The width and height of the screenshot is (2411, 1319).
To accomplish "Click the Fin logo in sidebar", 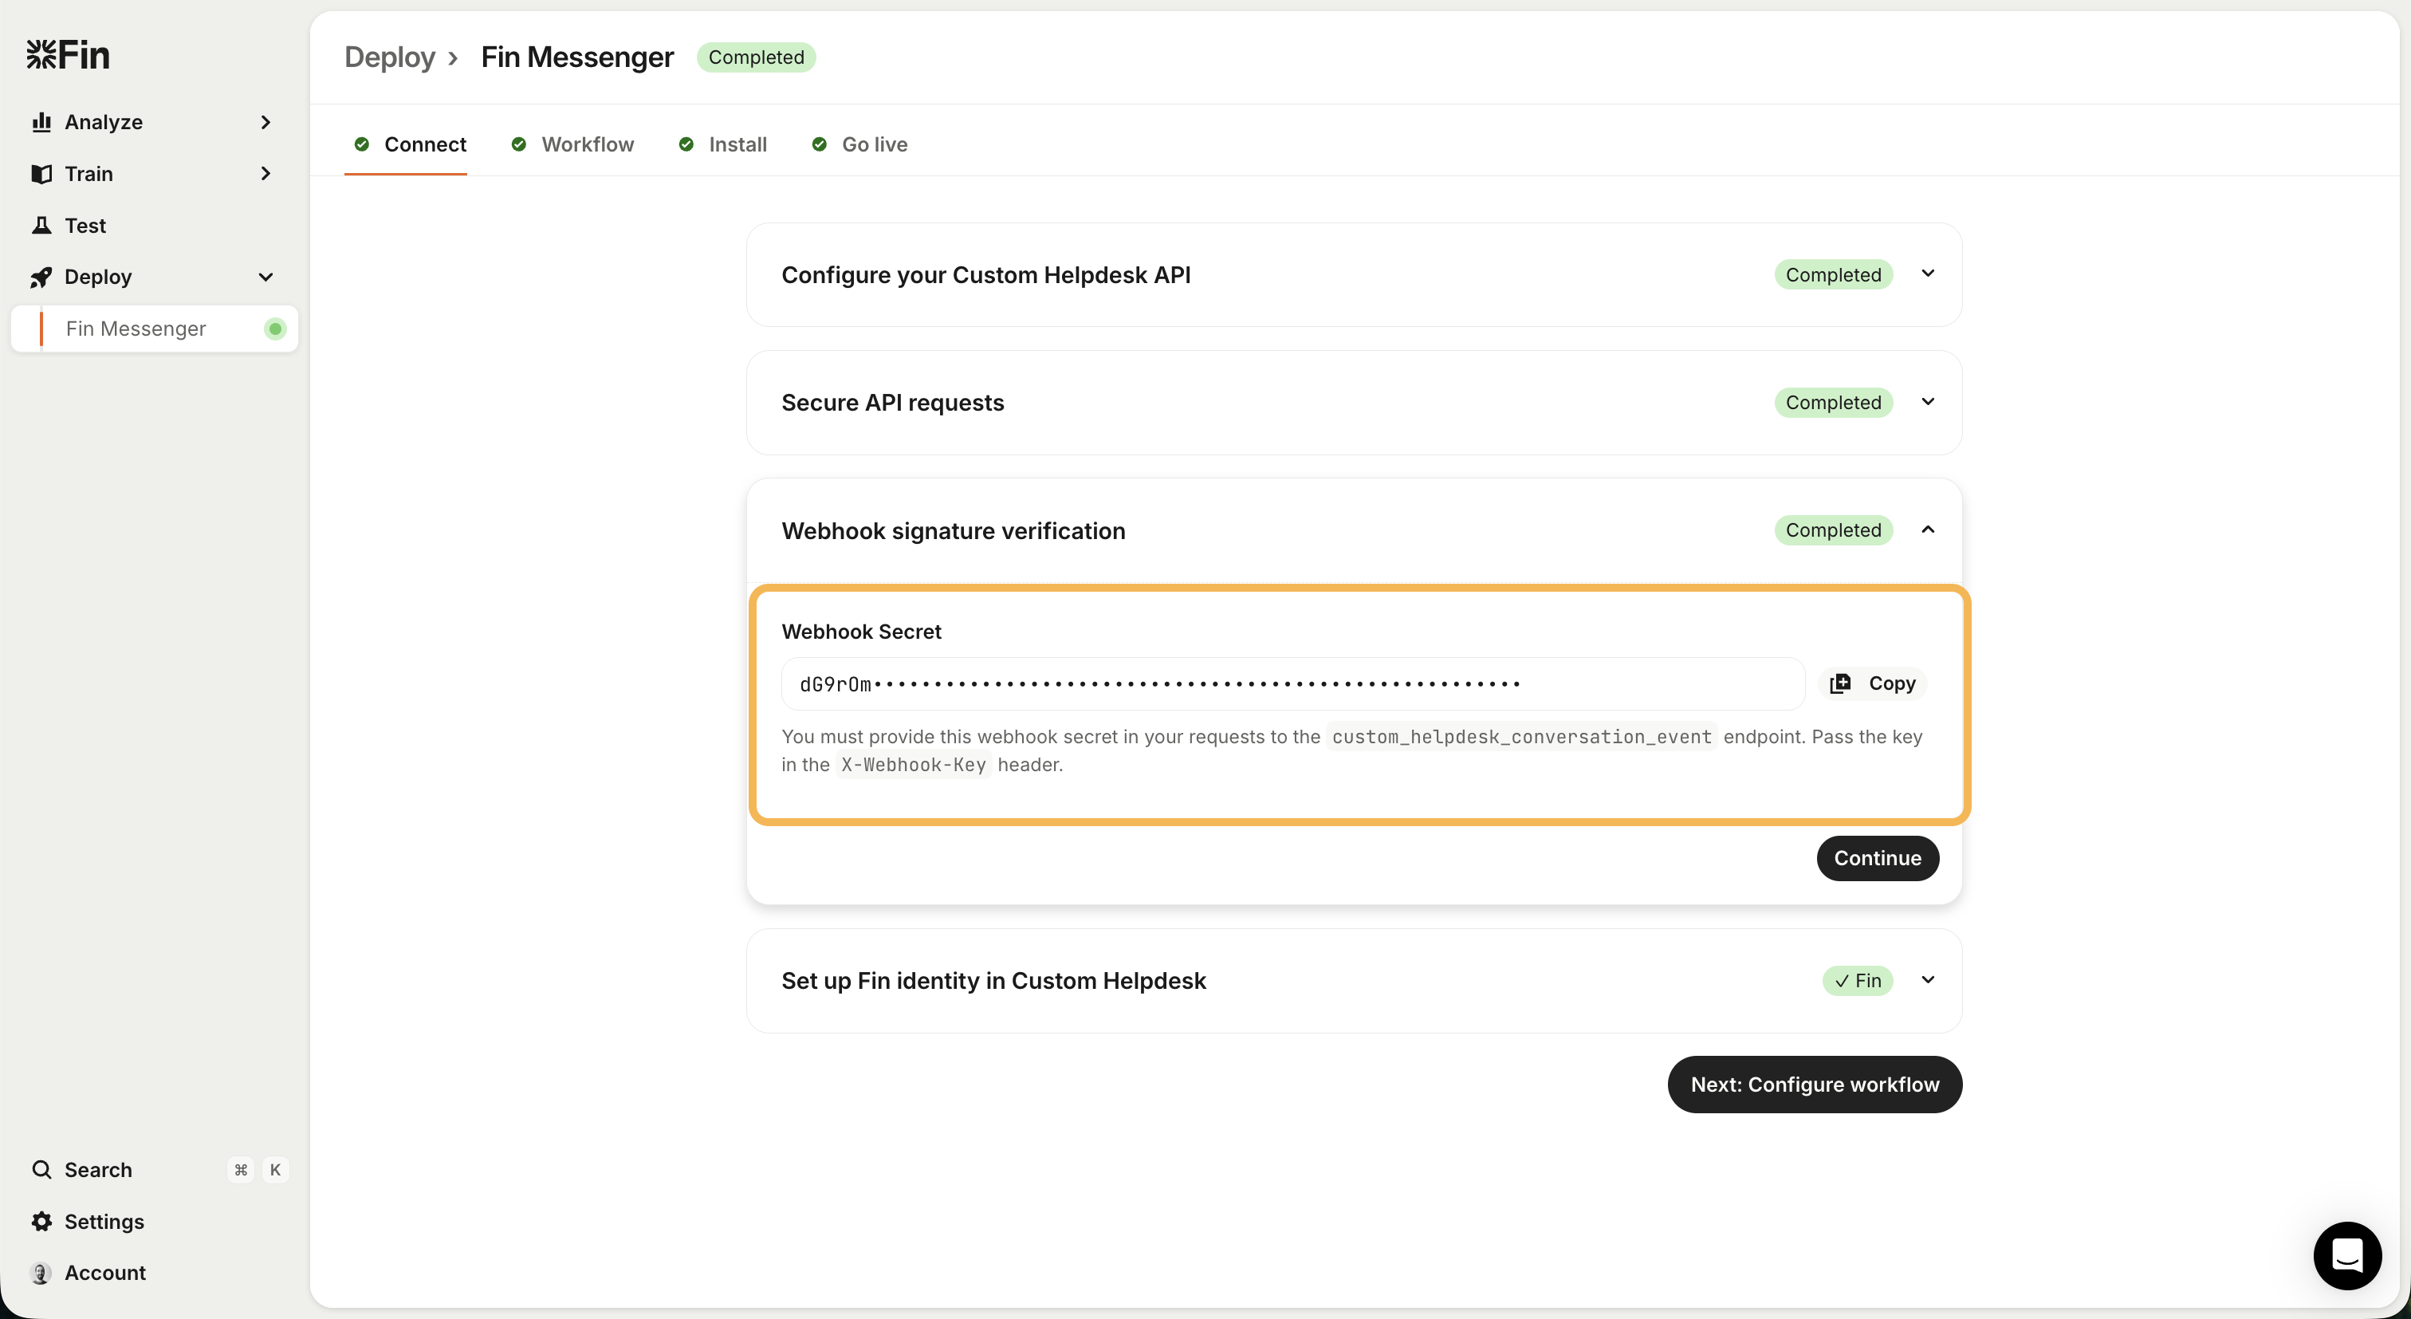I will 68,54.
